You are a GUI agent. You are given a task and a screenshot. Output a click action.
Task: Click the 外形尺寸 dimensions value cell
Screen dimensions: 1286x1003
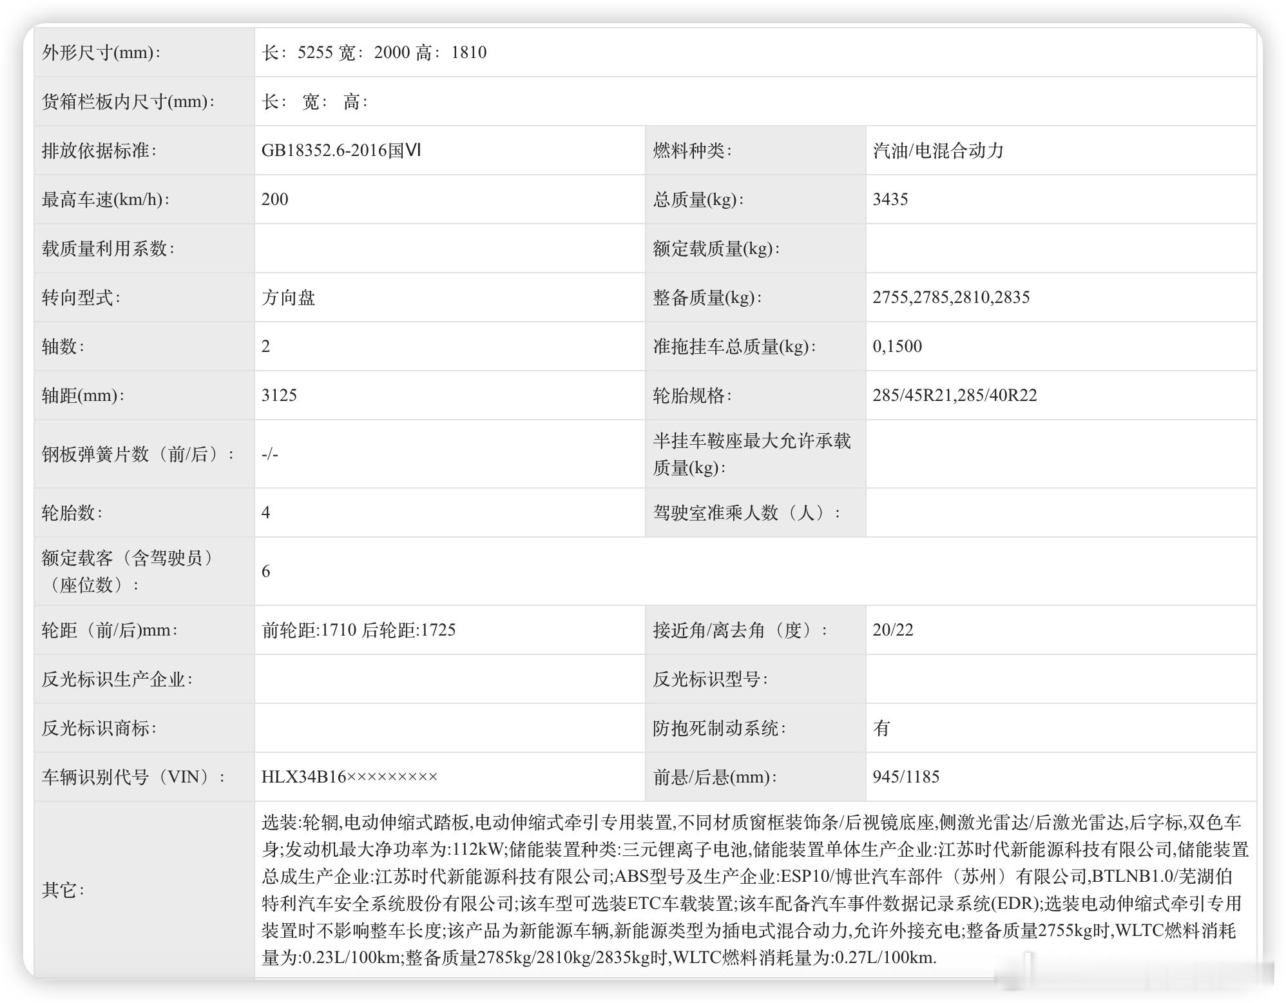coord(374,53)
